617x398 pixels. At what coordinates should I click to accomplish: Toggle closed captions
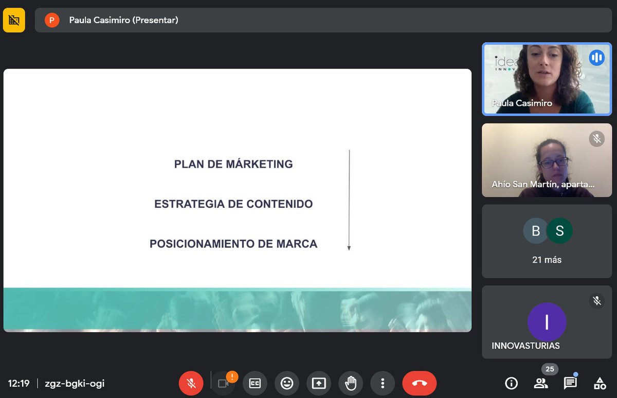point(255,383)
